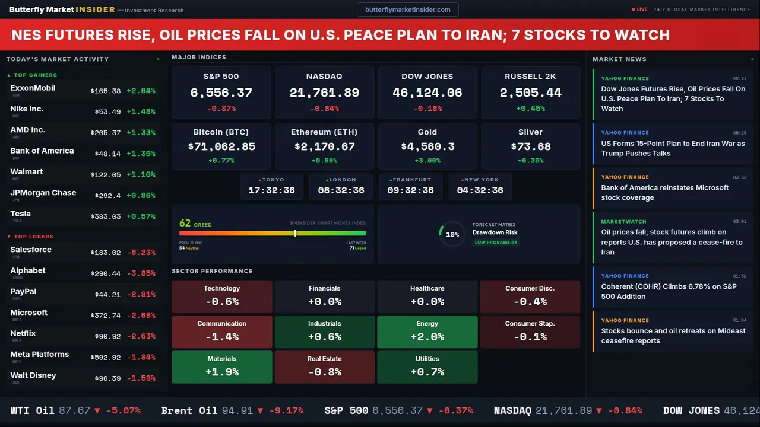760x427 pixels.
Task: Select the Bitcoin (BTC) price card
Action: coord(221,146)
